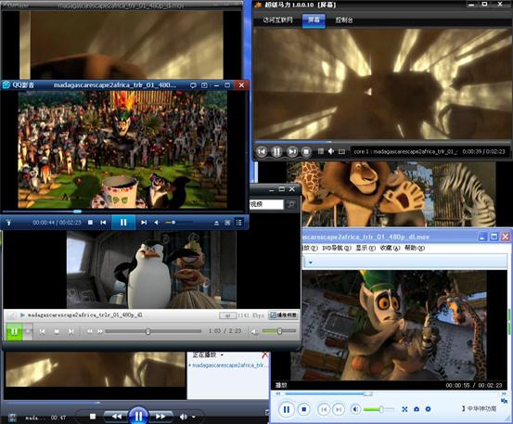Click the visualization icon in Windows Media Player

12,418
